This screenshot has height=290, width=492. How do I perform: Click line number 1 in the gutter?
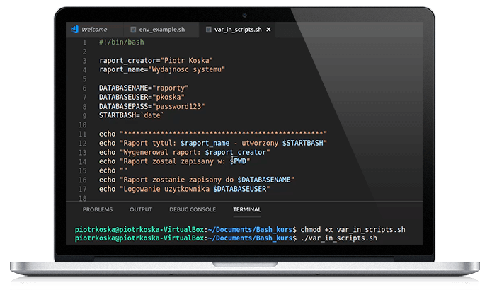(84, 42)
